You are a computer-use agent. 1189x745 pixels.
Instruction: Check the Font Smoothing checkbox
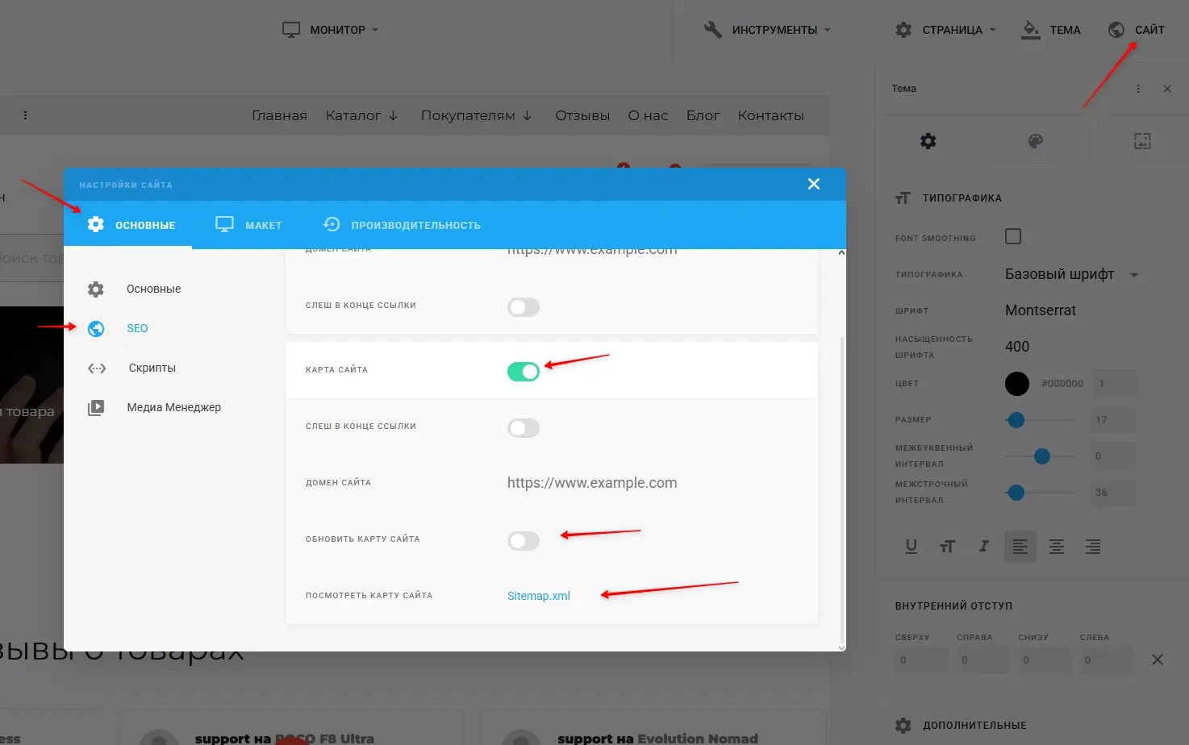point(1013,236)
